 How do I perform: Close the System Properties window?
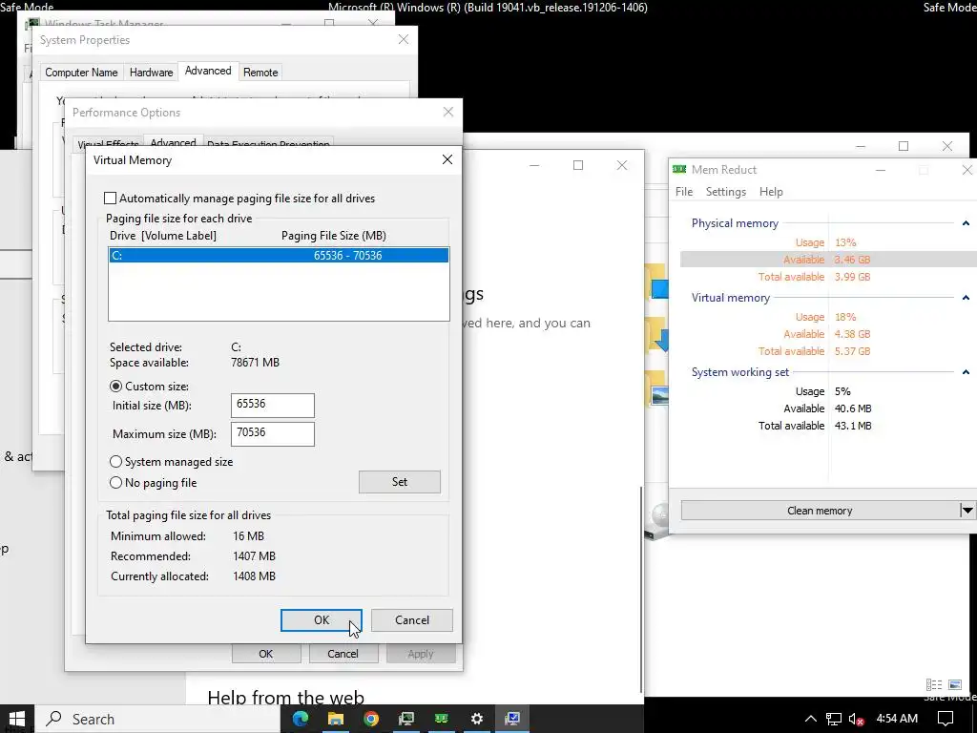(x=404, y=39)
